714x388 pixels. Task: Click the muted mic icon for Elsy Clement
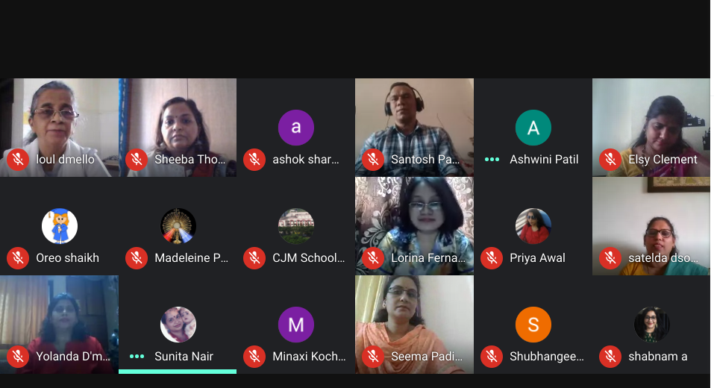click(610, 160)
